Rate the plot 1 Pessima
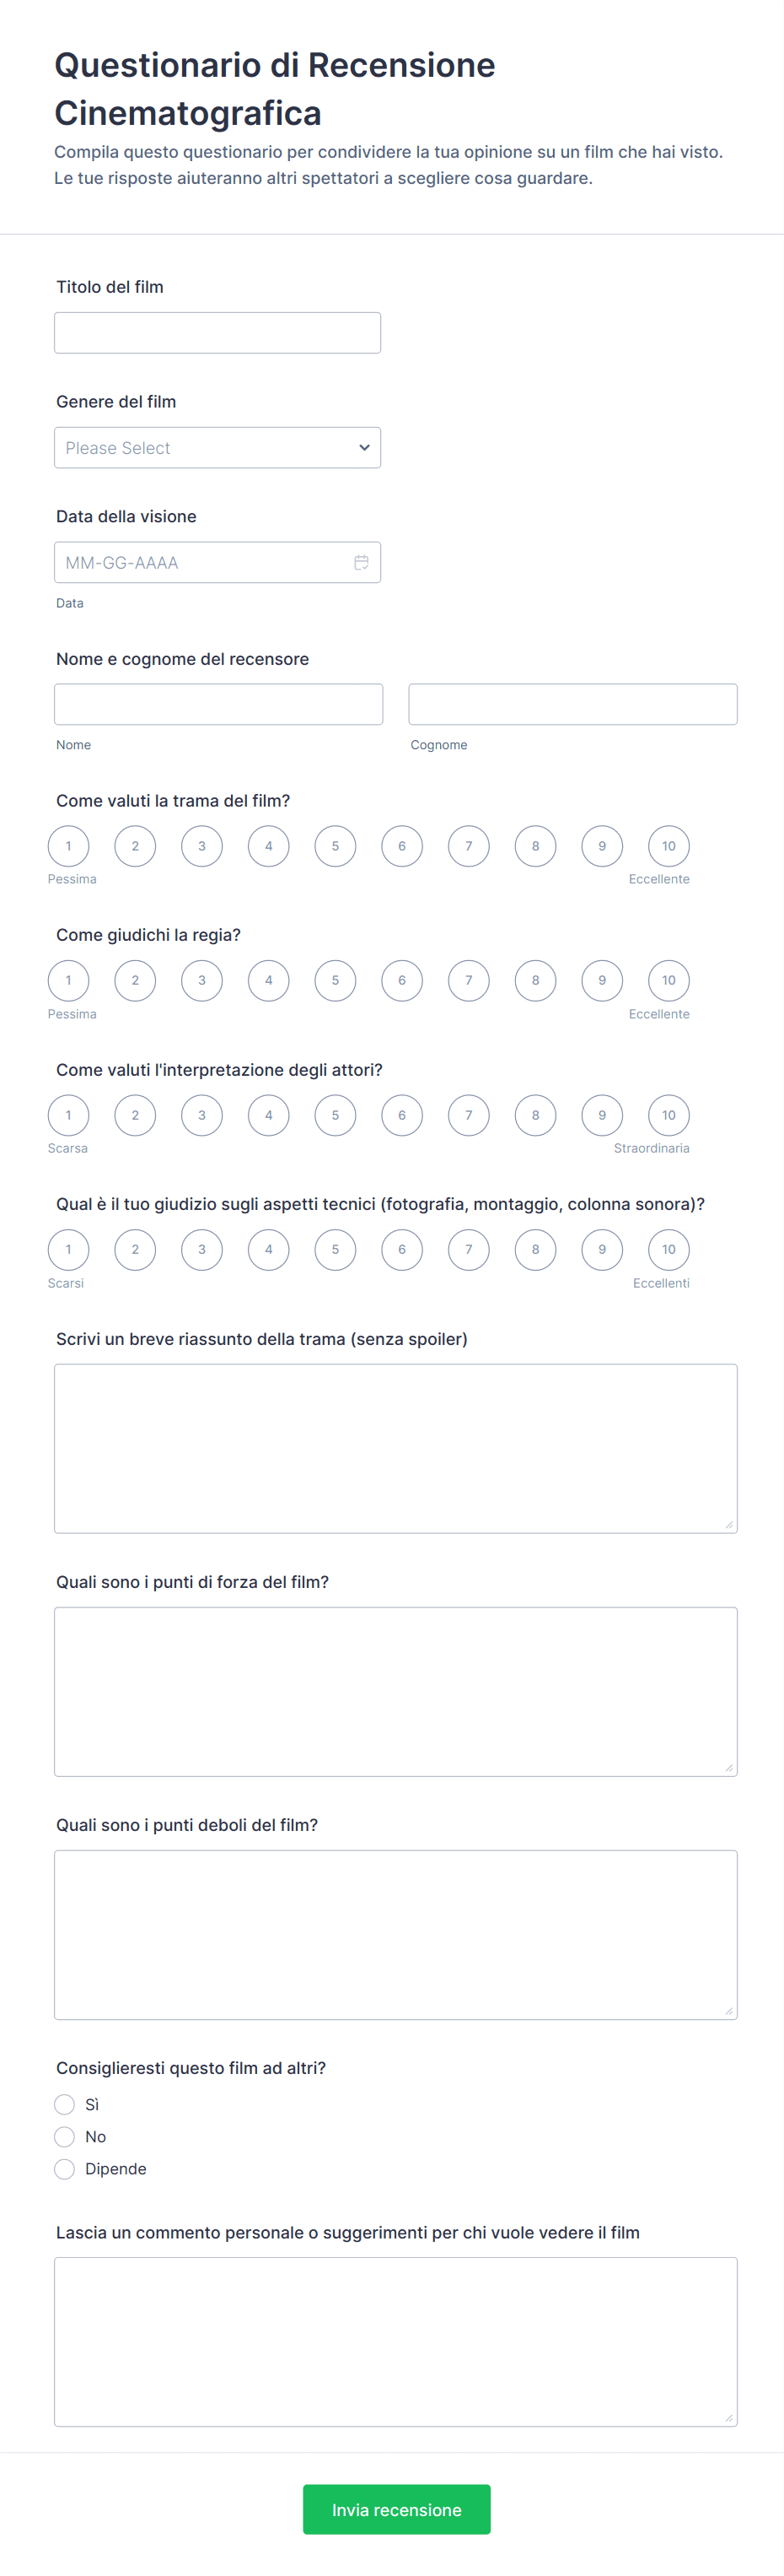 68,846
